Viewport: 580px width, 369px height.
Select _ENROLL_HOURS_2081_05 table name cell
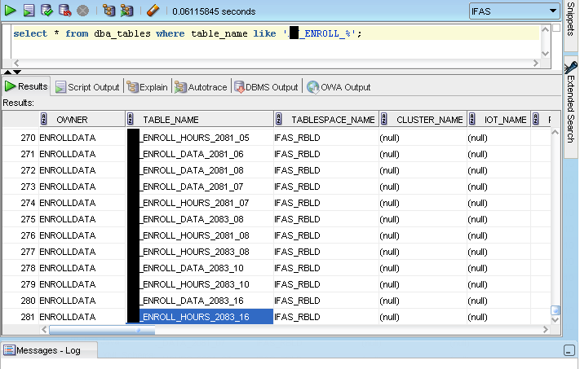coord(200,138)
